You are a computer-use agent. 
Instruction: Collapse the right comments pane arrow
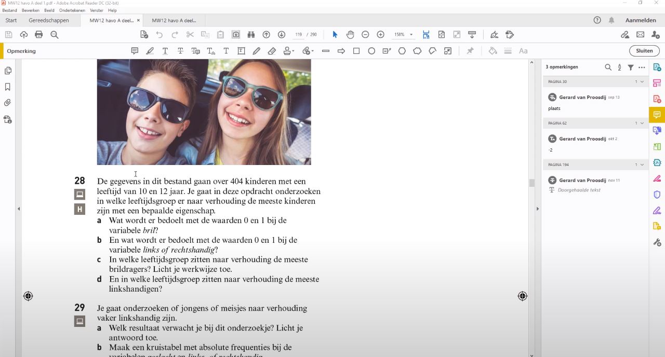tap(538, 209)
